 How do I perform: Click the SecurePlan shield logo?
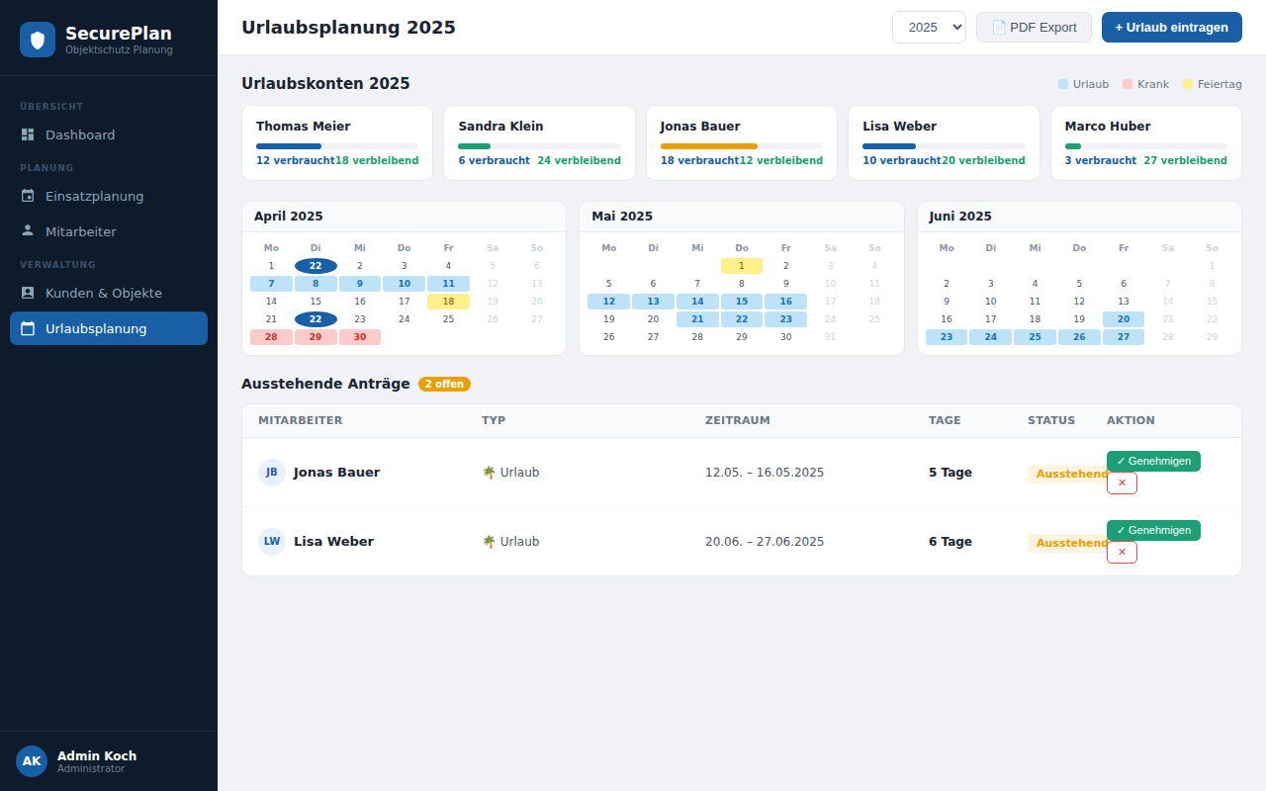(x=37, y=39)
